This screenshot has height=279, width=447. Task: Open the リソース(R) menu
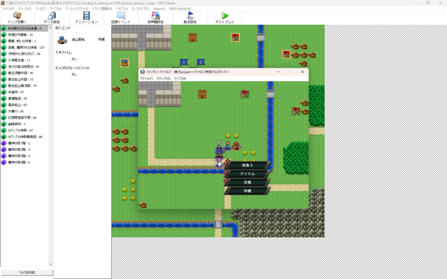pyautogui.click(x=25, y=9)
